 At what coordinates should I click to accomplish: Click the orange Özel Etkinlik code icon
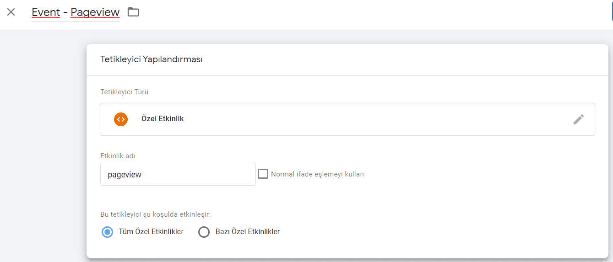click(121, 119)
